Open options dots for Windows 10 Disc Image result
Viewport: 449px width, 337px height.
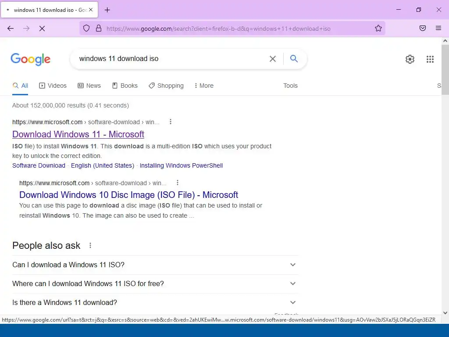pos(178,183)
